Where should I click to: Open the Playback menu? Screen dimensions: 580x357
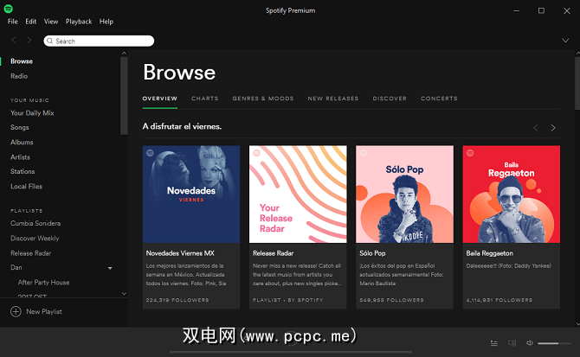[x=79, y=22]
